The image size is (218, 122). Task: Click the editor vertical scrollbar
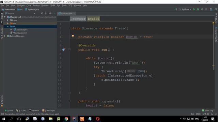tap(213, 47)
